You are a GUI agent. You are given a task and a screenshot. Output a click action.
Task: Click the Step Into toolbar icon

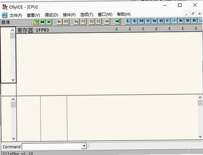[76, 22]
